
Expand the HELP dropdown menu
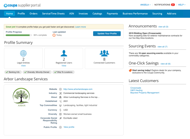coord(182,5)
